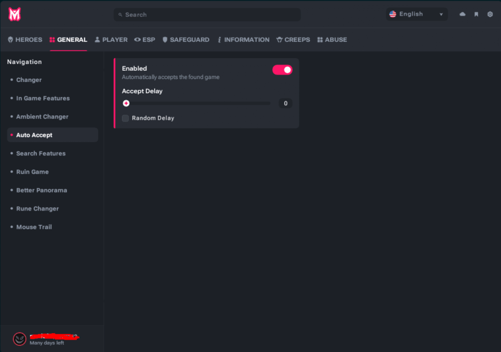Click the bookmark icon in header
This screenshot has height=352, width=501.
[x=476, y=14]
